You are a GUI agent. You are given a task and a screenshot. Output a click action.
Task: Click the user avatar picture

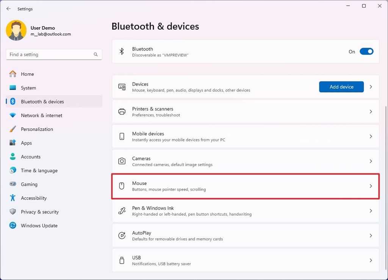click(x=16, y=30)
